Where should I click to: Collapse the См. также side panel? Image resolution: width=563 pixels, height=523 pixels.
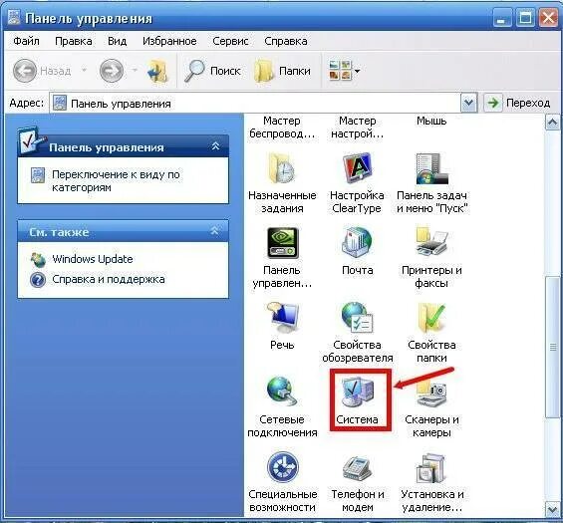pyautogui.click(x=214, y=230)
